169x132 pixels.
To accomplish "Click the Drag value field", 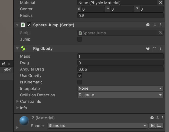I will pos(120,63).
